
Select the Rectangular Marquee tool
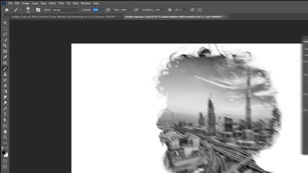pos(5,29)
